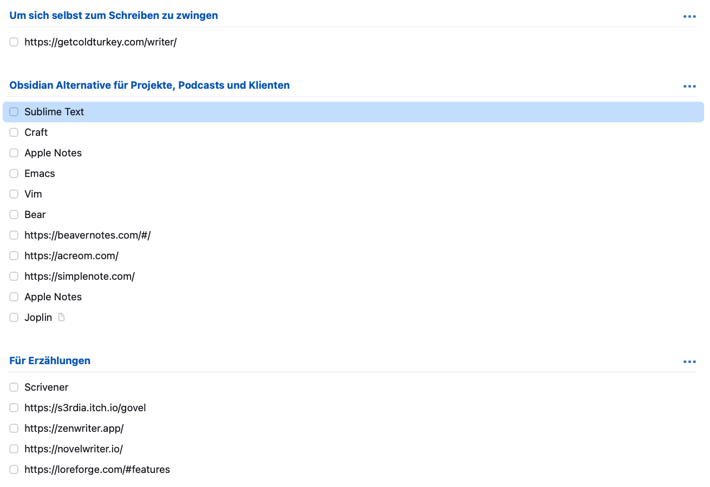Check the getcoldturkey.com/writer checkbox
The width and height of the screenshot is (710, 487).
(14, 42)
